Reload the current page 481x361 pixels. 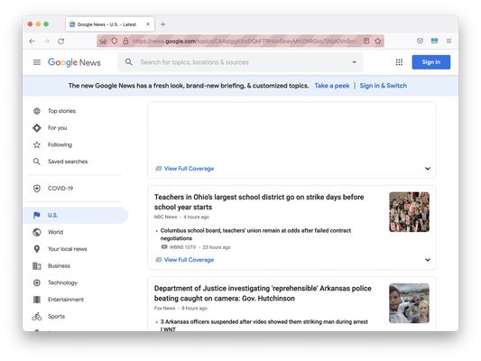[61, 42]
